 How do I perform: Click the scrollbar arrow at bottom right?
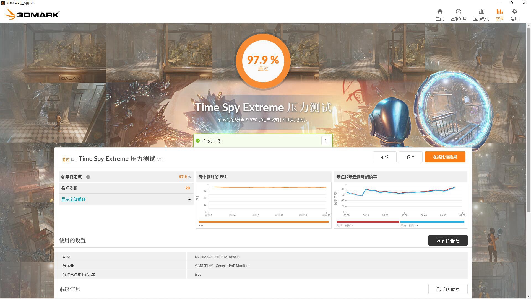click(529, 296)
